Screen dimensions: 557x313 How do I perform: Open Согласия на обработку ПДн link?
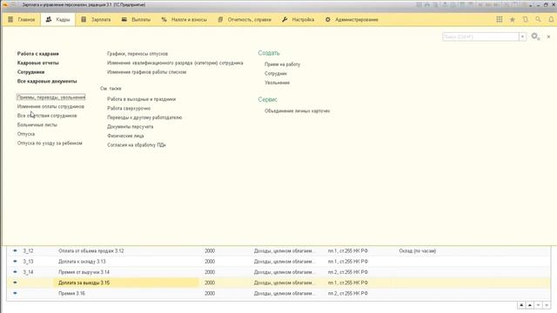click(x=137, y=145)
